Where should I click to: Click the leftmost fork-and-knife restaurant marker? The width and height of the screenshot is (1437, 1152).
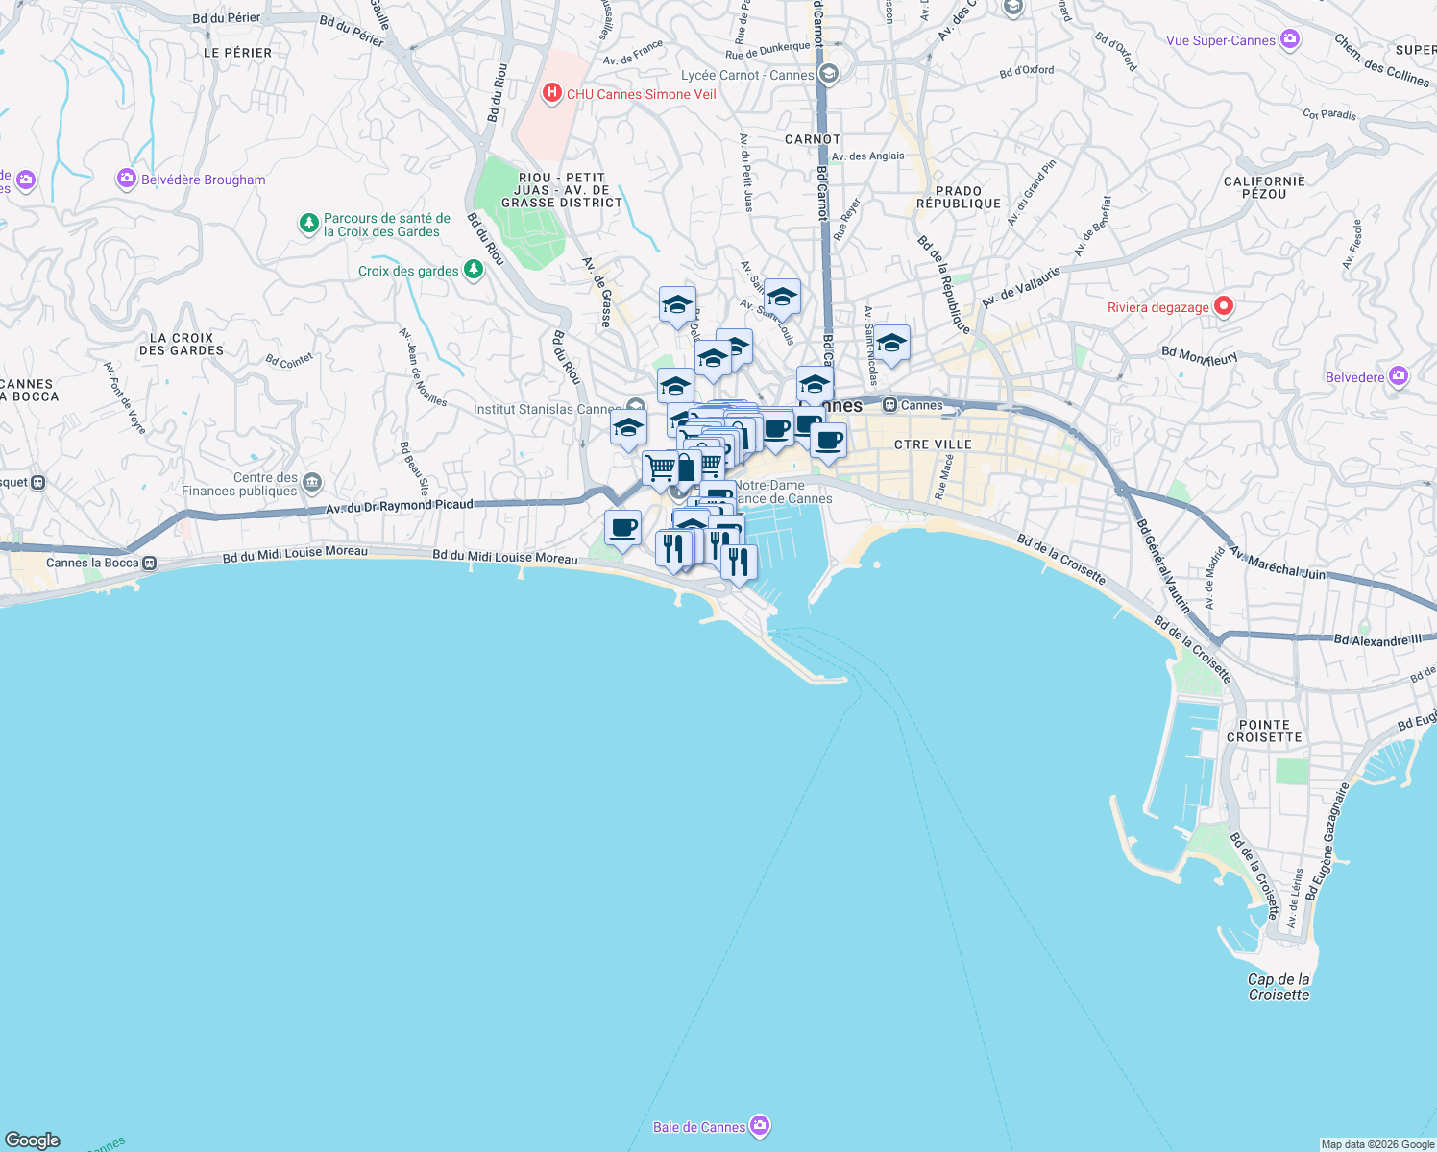click(x=673, y=551)
